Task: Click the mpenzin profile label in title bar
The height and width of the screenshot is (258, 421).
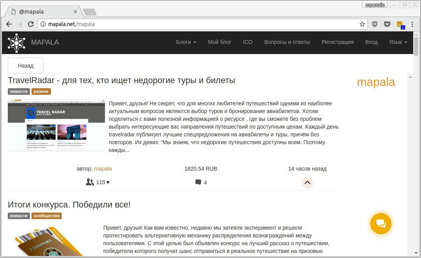Action: tap(375, 5)
